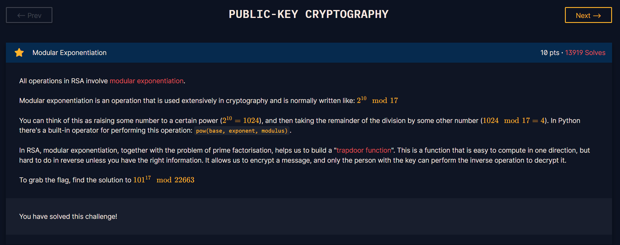This screenshot has height=245, width=620.
Task: Click the left arrow in the Prev button
Action: 21,16
